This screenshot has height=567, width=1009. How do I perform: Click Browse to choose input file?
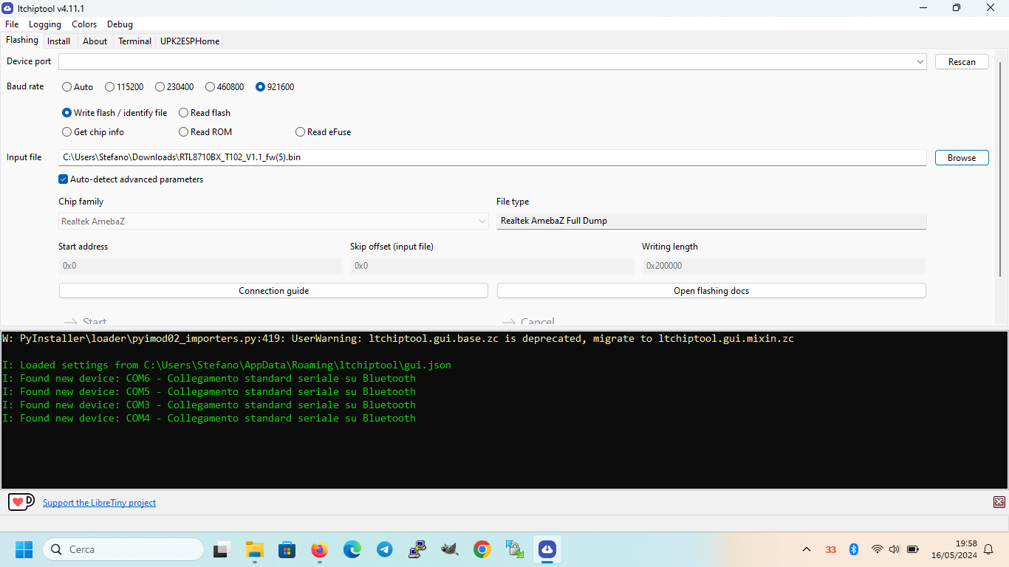[962, 158]
